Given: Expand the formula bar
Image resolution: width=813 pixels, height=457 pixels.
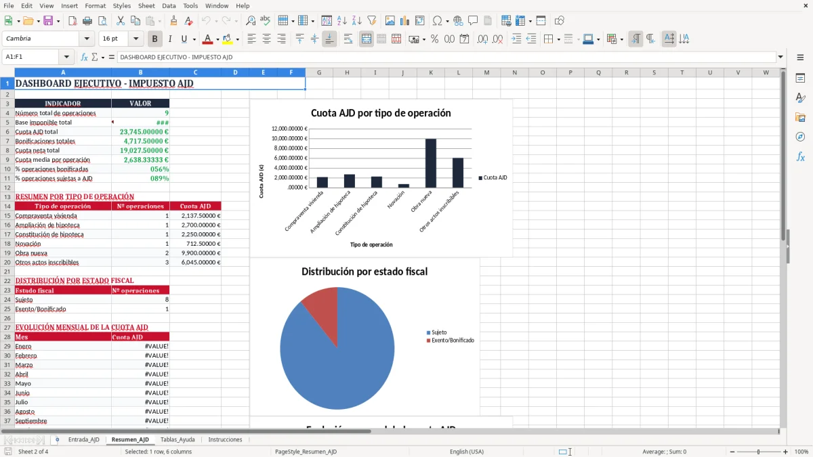Looking at the screenshot, I should click(x=780, y=57).
